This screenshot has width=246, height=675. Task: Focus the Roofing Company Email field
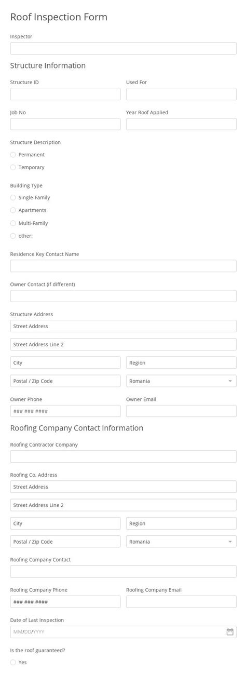(181, 602)
